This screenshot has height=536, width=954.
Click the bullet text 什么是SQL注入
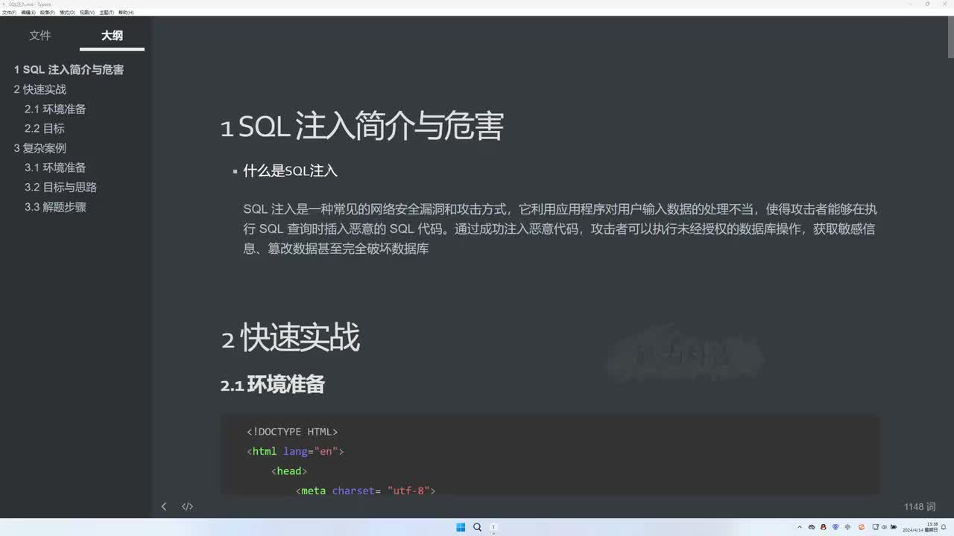point(291,171)
